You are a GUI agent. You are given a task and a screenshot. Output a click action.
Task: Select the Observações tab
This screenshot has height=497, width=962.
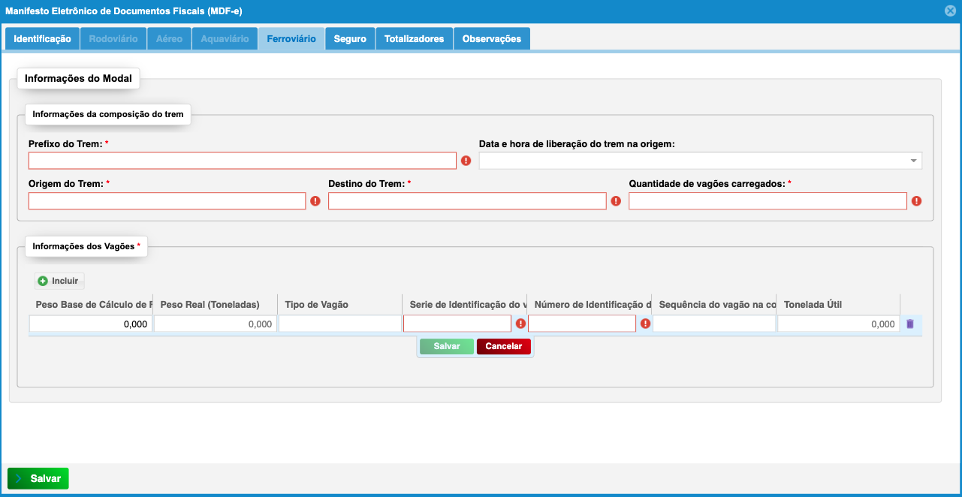491,39
